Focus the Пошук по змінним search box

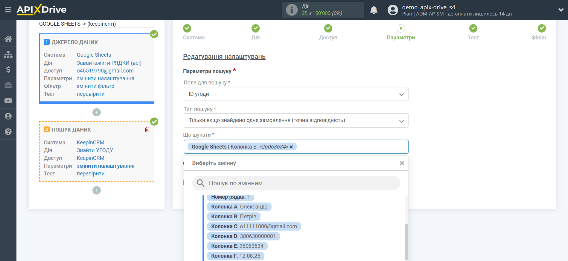click(x=296, y=183)
